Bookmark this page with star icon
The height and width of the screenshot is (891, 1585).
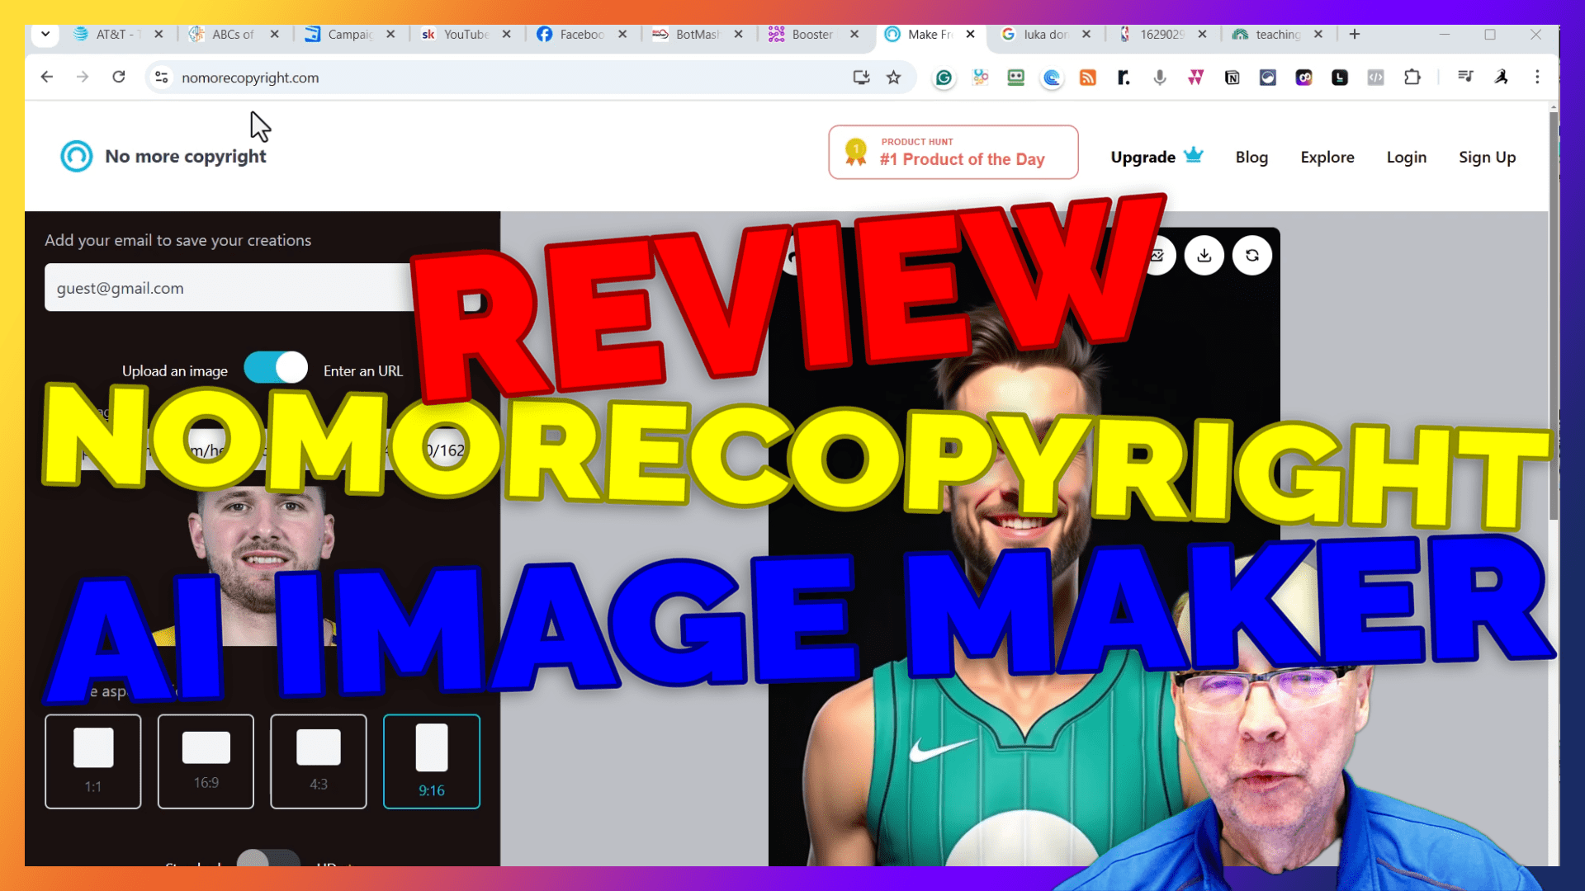(x=893, y=78)
